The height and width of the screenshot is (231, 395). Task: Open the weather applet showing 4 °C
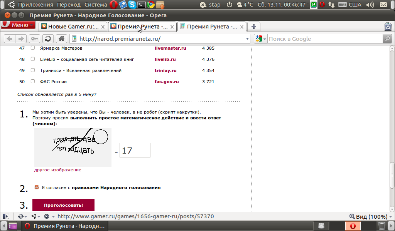pos(245,5)
